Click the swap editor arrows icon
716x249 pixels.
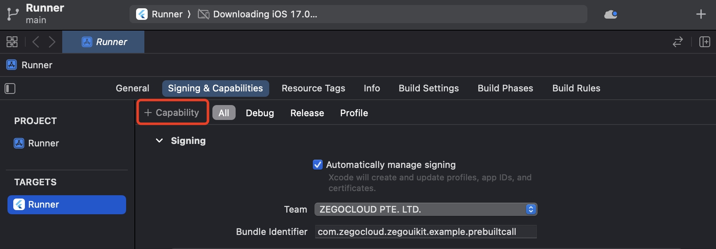click(677, 42)
